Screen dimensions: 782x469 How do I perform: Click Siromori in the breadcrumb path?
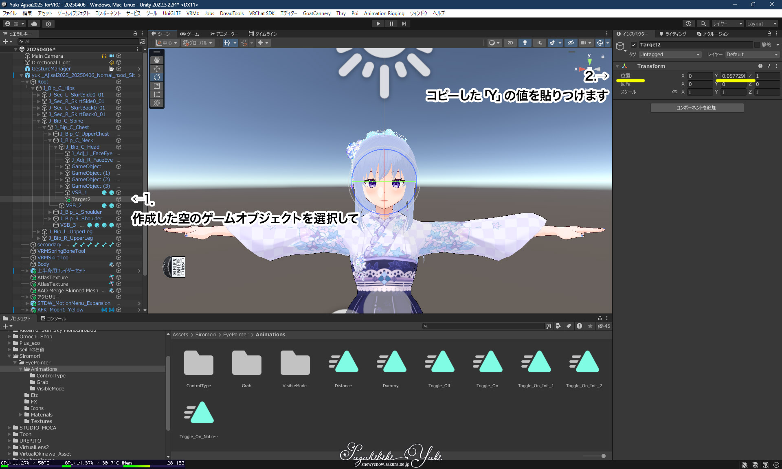(206, 335)
